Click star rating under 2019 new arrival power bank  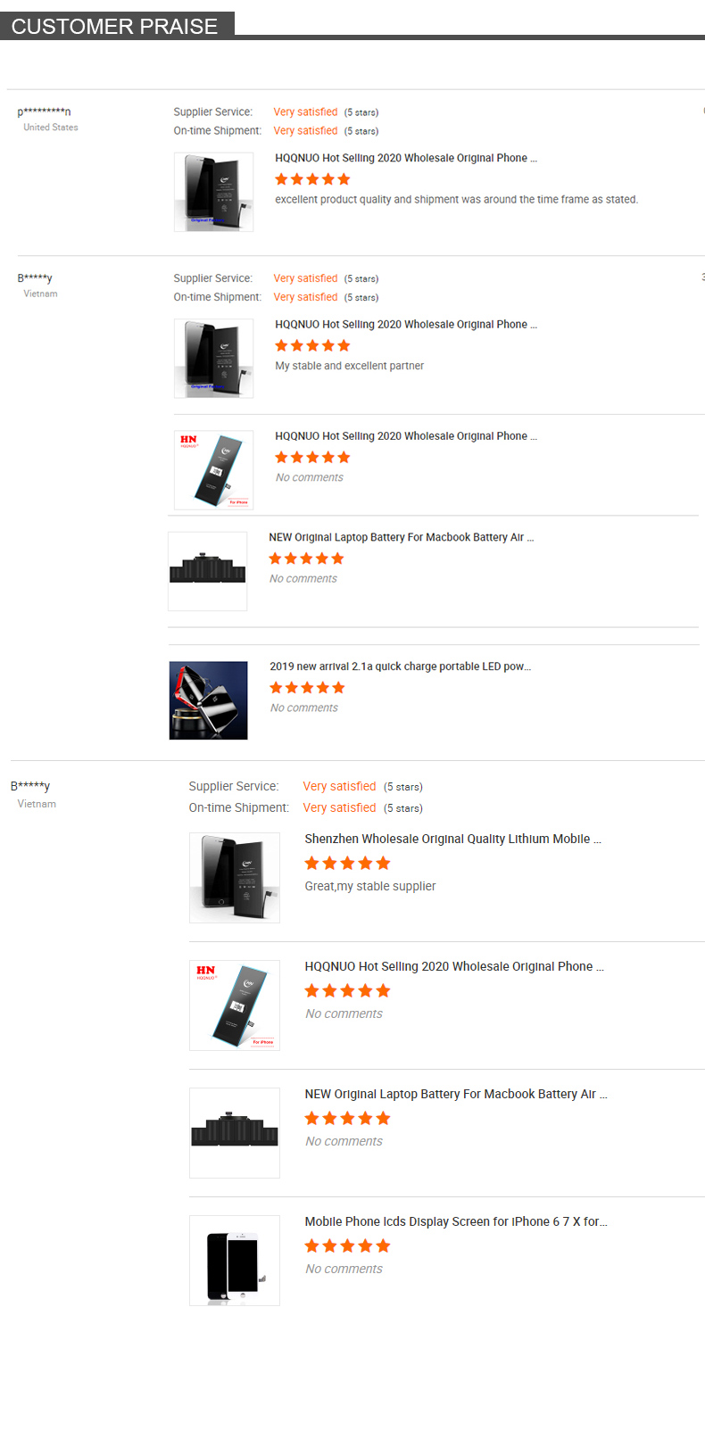(x=307, y=688)
